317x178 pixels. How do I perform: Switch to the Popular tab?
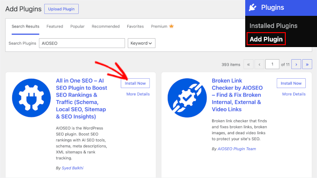[77, 27]
